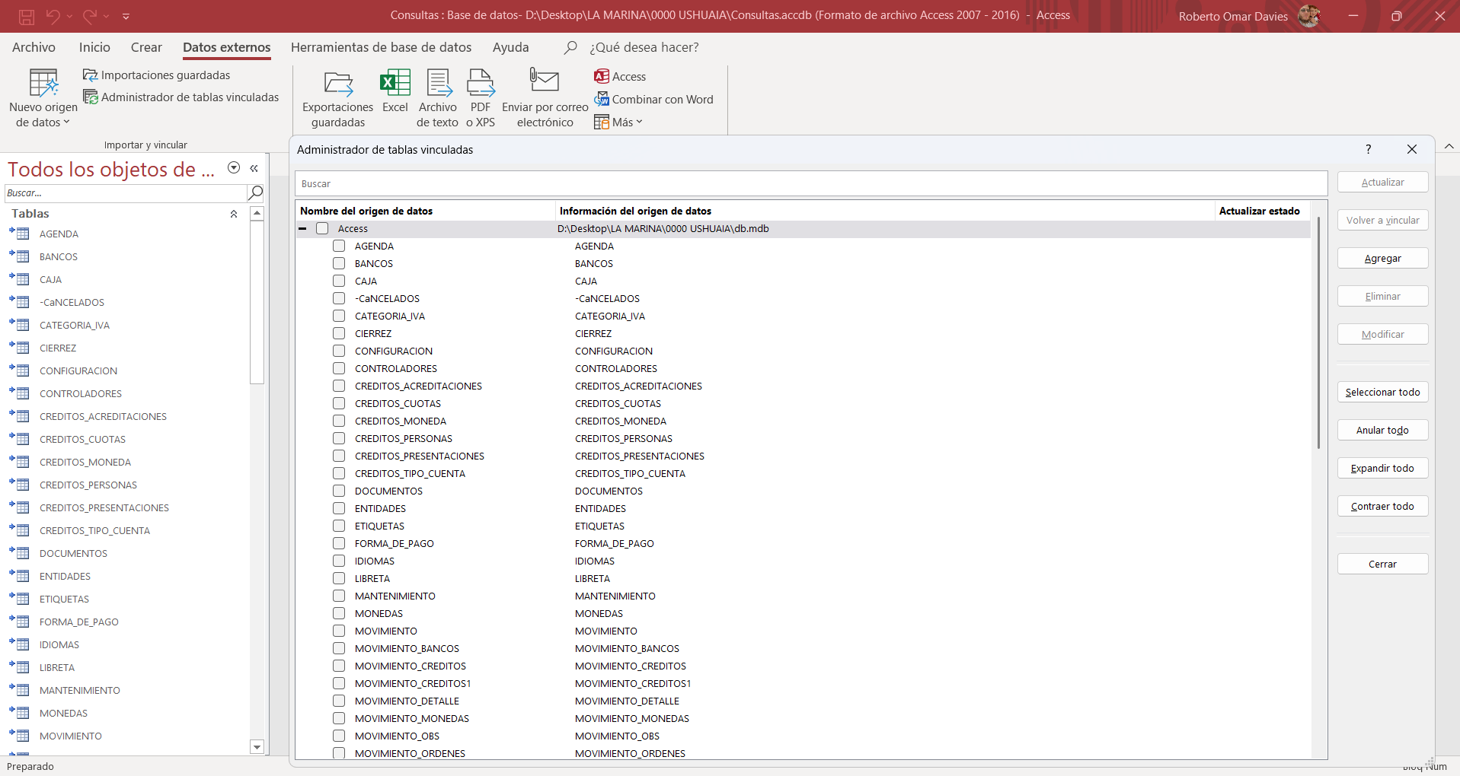Click the Cerrar button
This screenshot has height=776, width=1460.
1382,564
